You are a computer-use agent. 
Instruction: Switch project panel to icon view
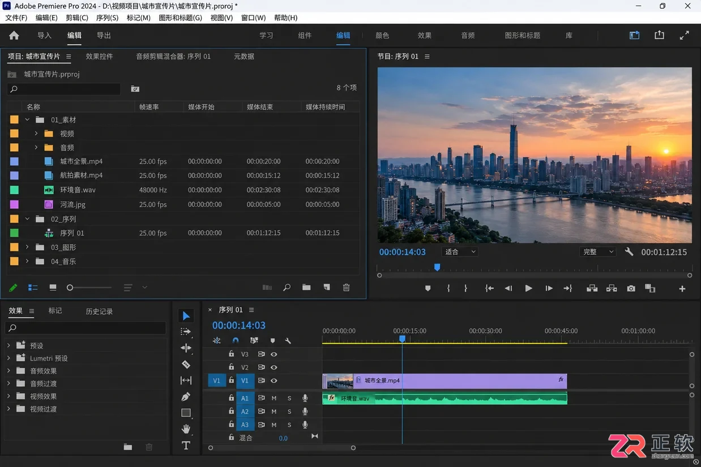coord(53,288)
